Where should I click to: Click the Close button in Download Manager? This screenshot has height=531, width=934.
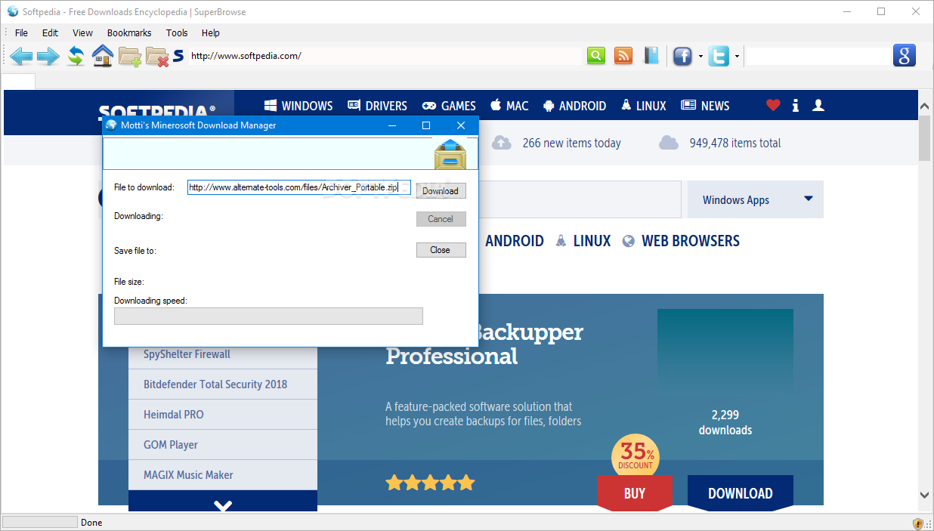[x=441, y=249]
